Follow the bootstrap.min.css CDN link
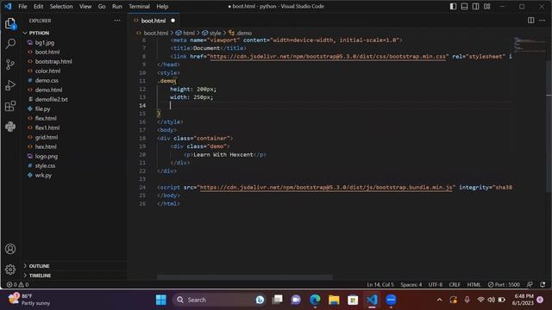This screenshot has width=552, height=310. click(328, 56)
